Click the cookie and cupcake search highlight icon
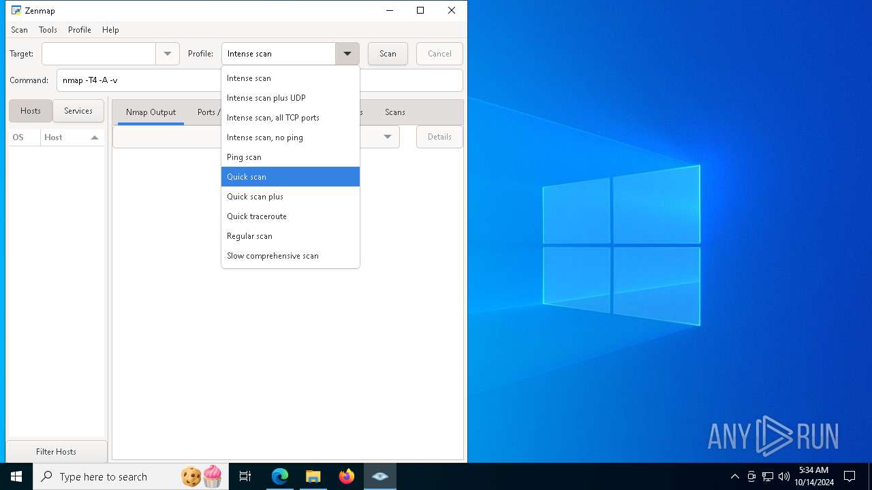 (202, 476)
